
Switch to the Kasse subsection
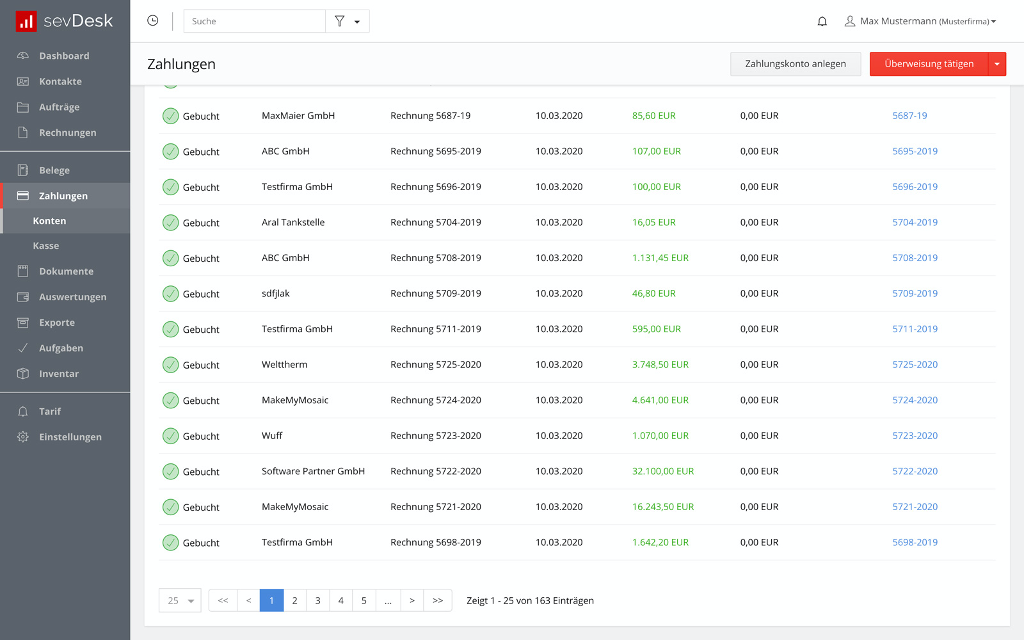click(47, 245)
